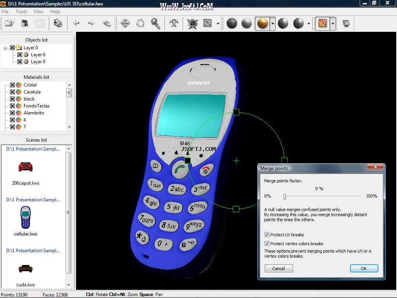Viewport: 397px width, 298px height.
Task: Select the magnifier Zoom tool
Action: (155, 23)
